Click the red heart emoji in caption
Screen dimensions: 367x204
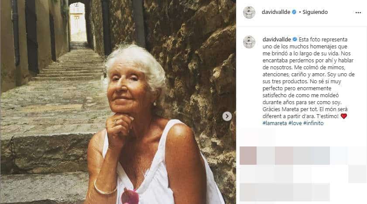[343, 116]
